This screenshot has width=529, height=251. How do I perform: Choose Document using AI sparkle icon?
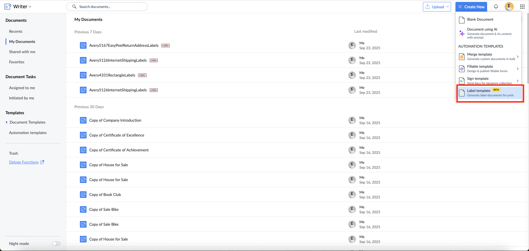(x=462, y=33)
